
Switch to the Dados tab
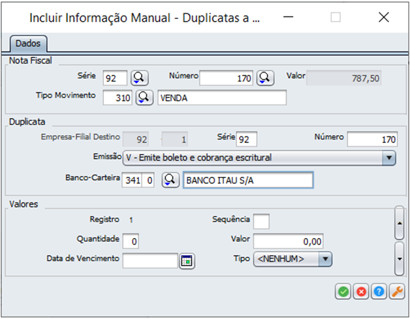click(28, 44)
